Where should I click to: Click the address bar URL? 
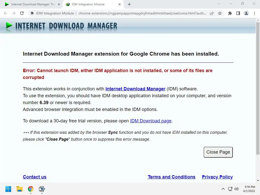point(142,13)
